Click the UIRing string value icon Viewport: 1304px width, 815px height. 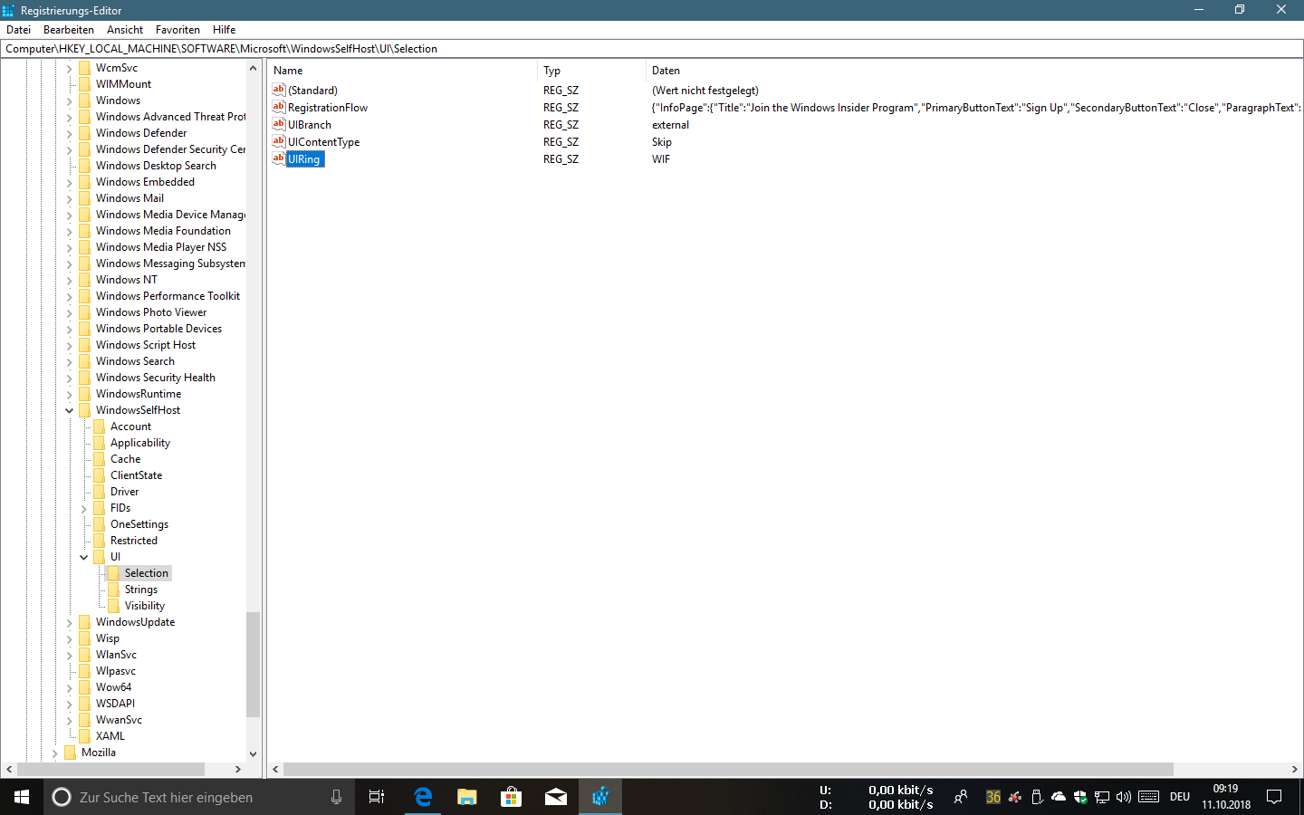click(279, 158)
